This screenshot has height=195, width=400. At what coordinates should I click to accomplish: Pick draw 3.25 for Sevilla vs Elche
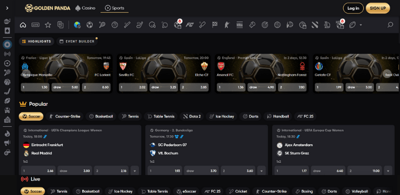(164, 87)
